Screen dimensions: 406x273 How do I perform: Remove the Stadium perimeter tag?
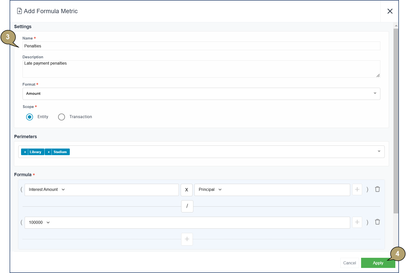point(48,152)
